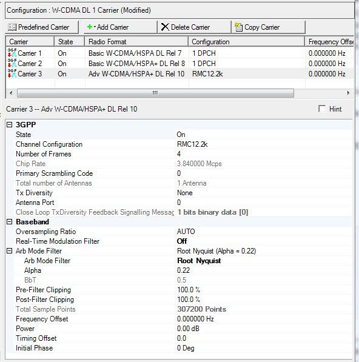
Task: Select the Carrier 2 row
Action: click(180, 64)
